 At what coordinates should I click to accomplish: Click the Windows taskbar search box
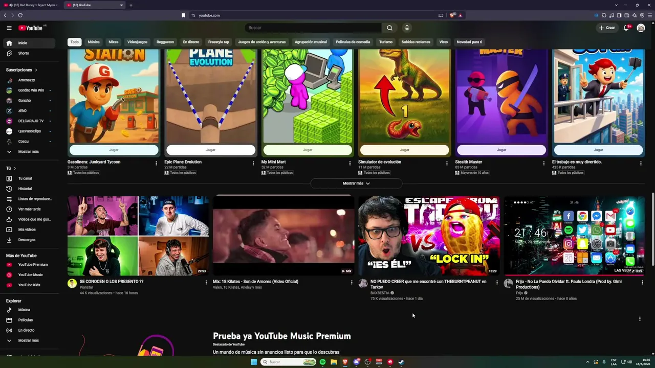pos(289,362)
